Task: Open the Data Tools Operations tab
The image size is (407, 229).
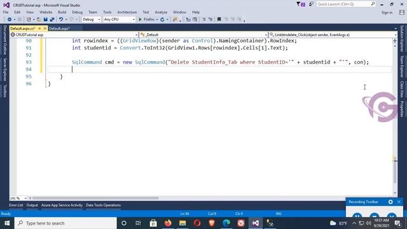Action: (x=103, y=205)
